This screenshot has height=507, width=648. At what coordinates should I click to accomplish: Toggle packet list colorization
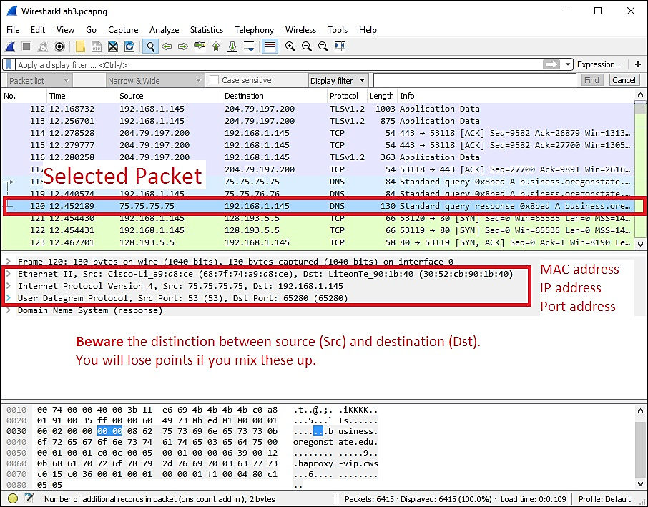click(x=270, y=46)
